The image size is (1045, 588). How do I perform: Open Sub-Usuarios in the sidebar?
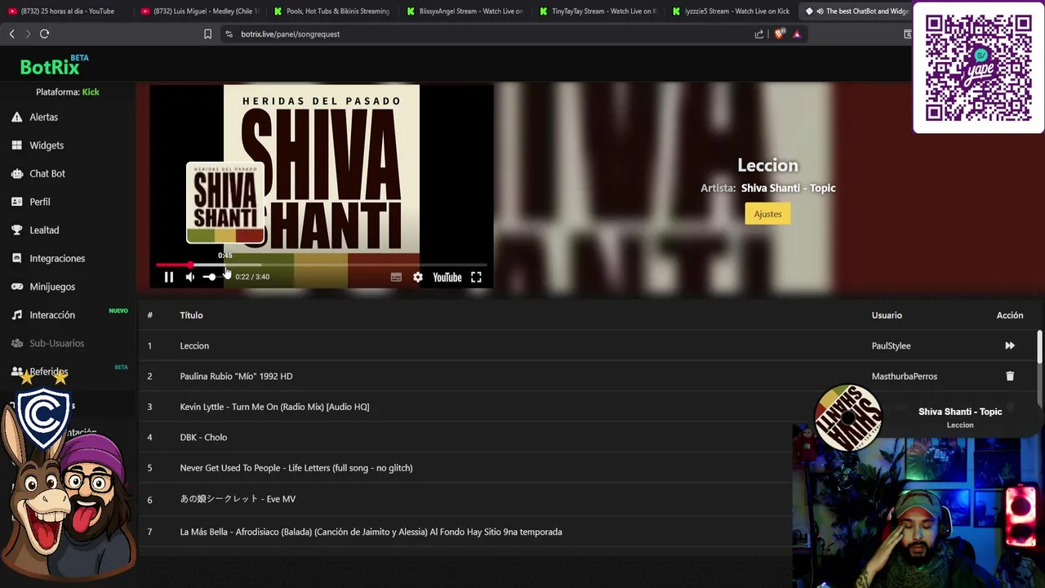point(56,343)
